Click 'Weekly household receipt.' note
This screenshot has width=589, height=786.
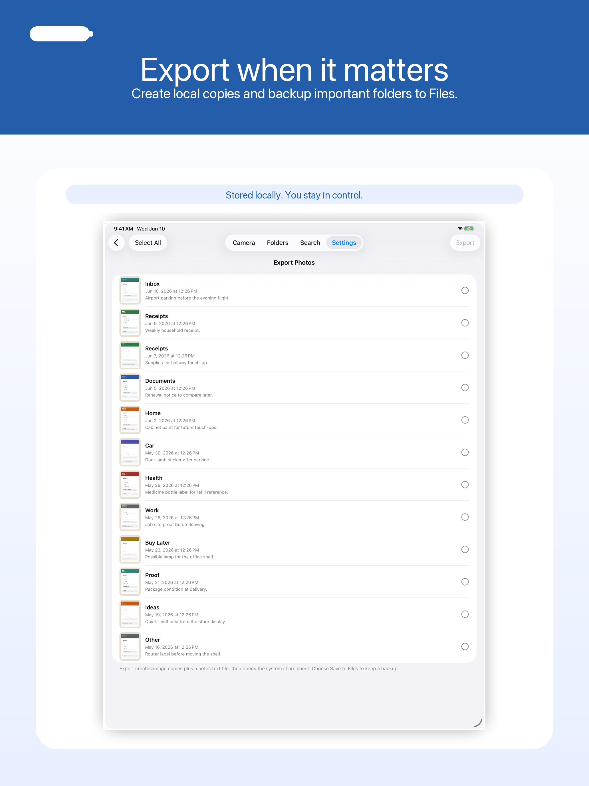(x=173, y=330)
